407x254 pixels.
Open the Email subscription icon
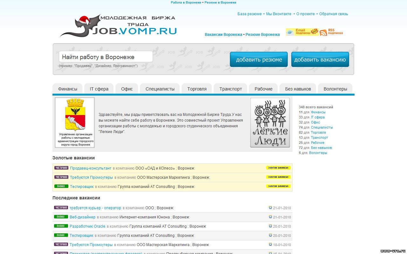302,32
